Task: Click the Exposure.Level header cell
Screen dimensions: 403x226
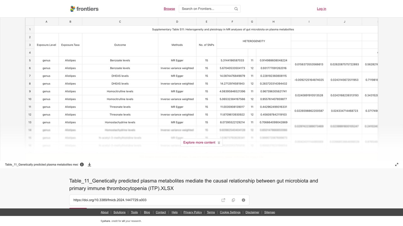Action: 46,45
